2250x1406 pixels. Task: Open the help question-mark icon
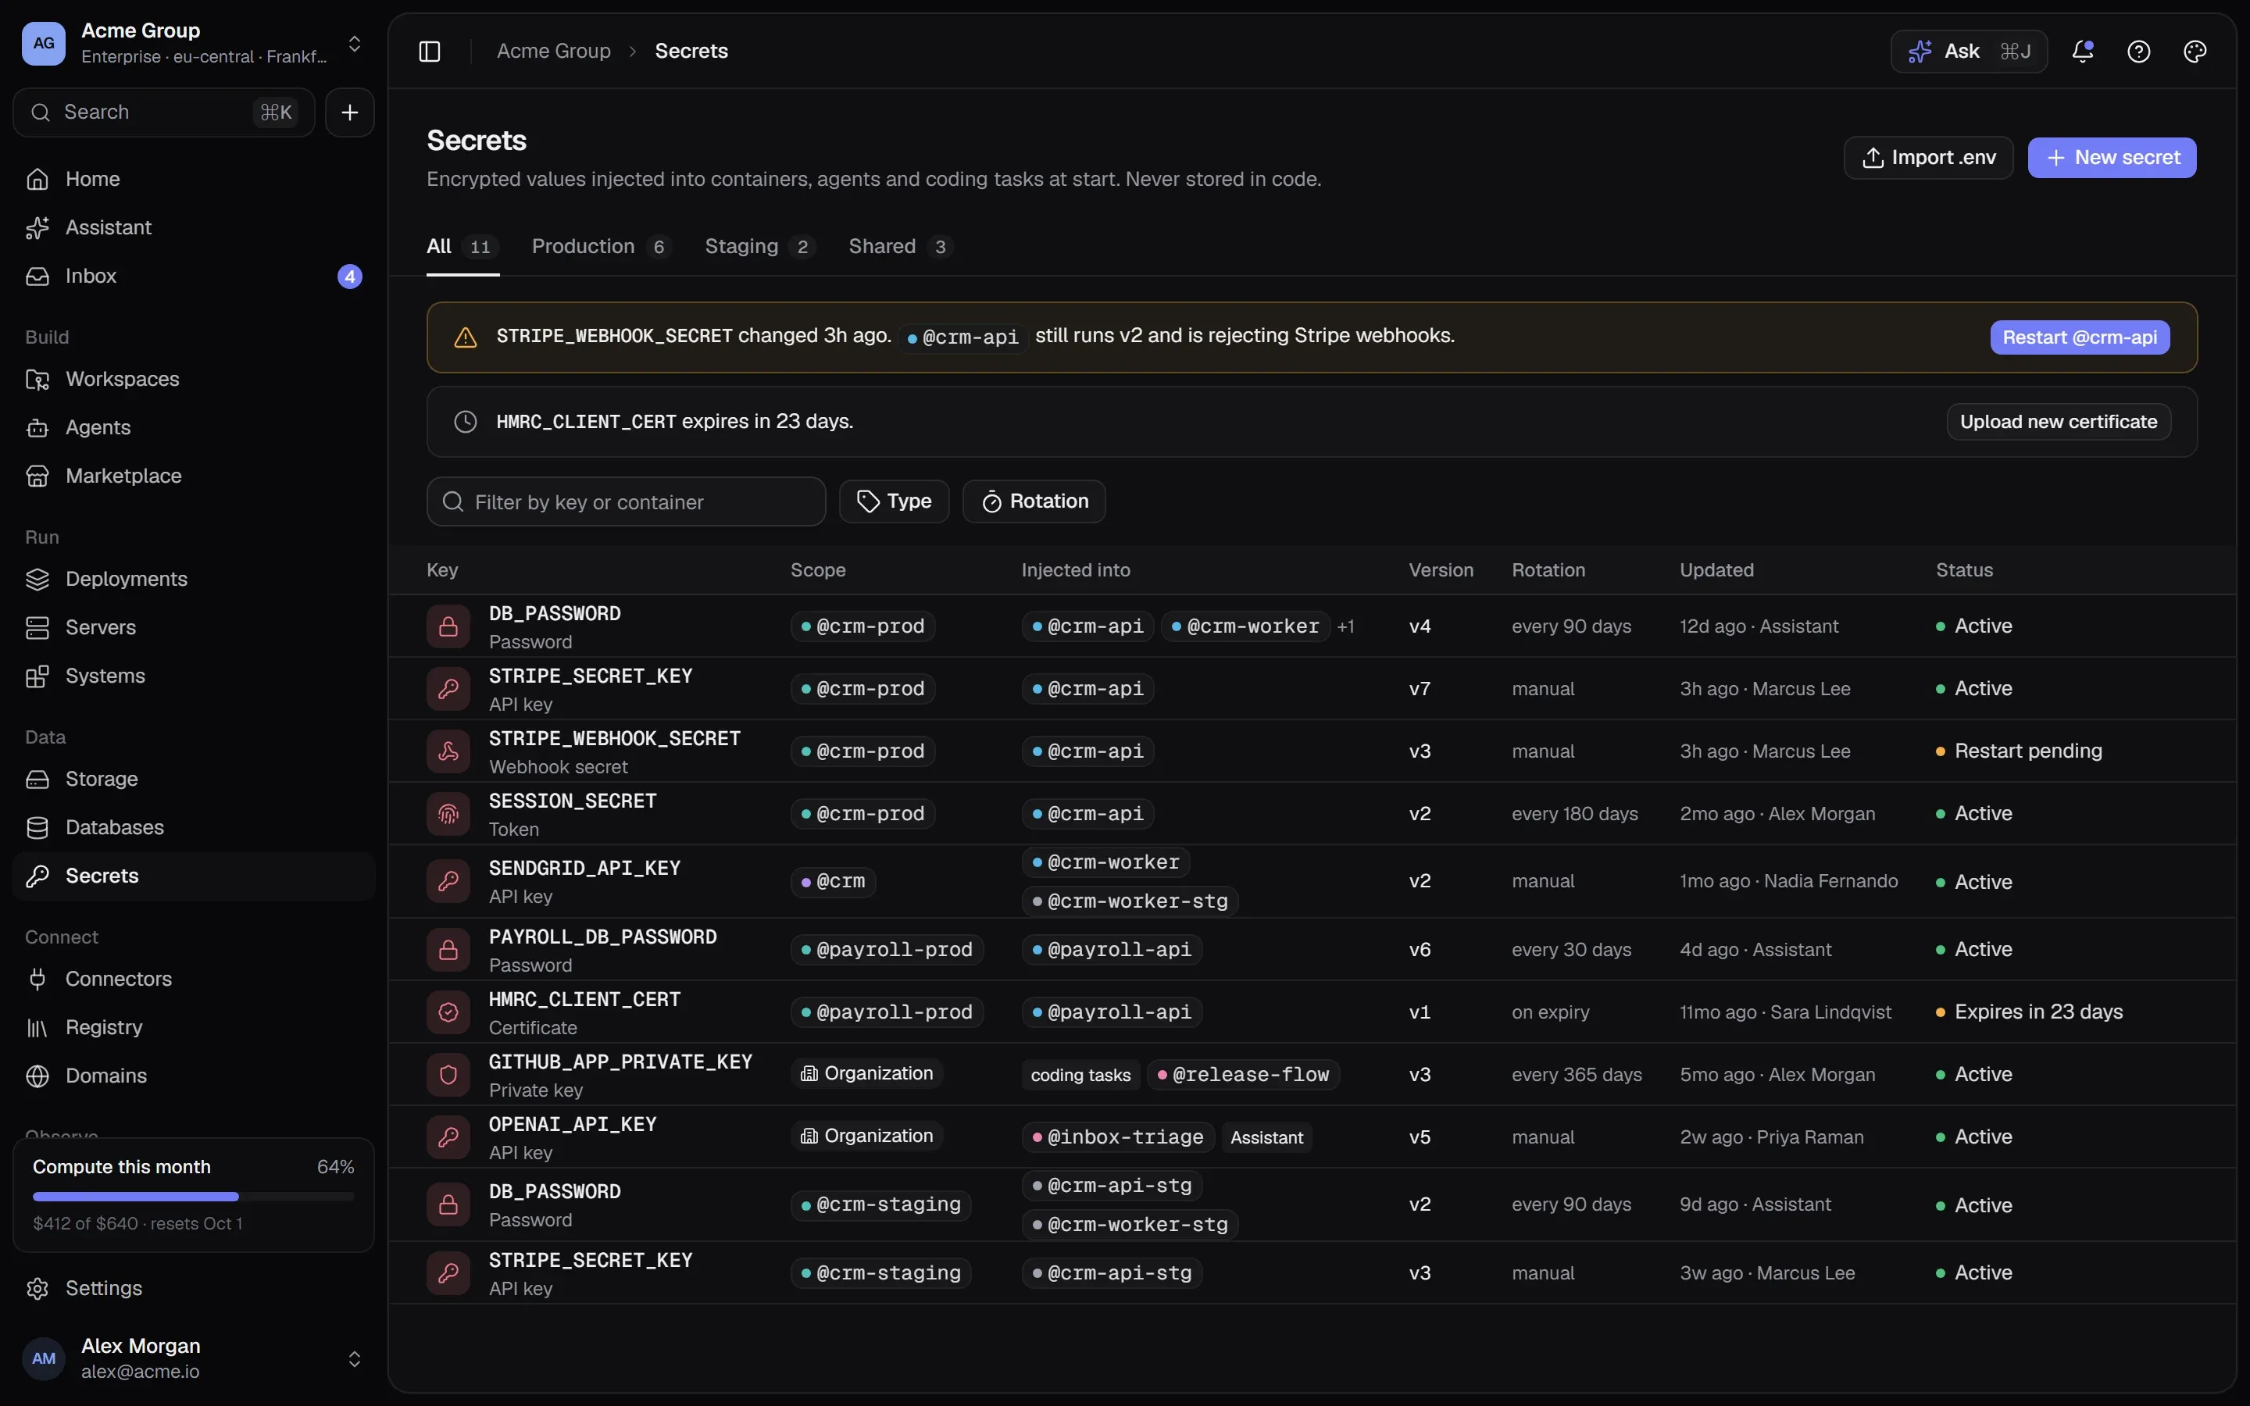[x=2138, y=51]
